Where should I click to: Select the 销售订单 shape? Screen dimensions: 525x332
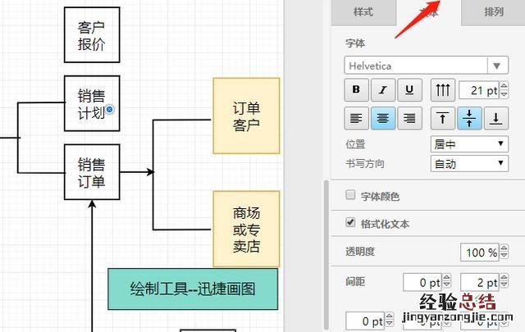[x=92, y=172]
